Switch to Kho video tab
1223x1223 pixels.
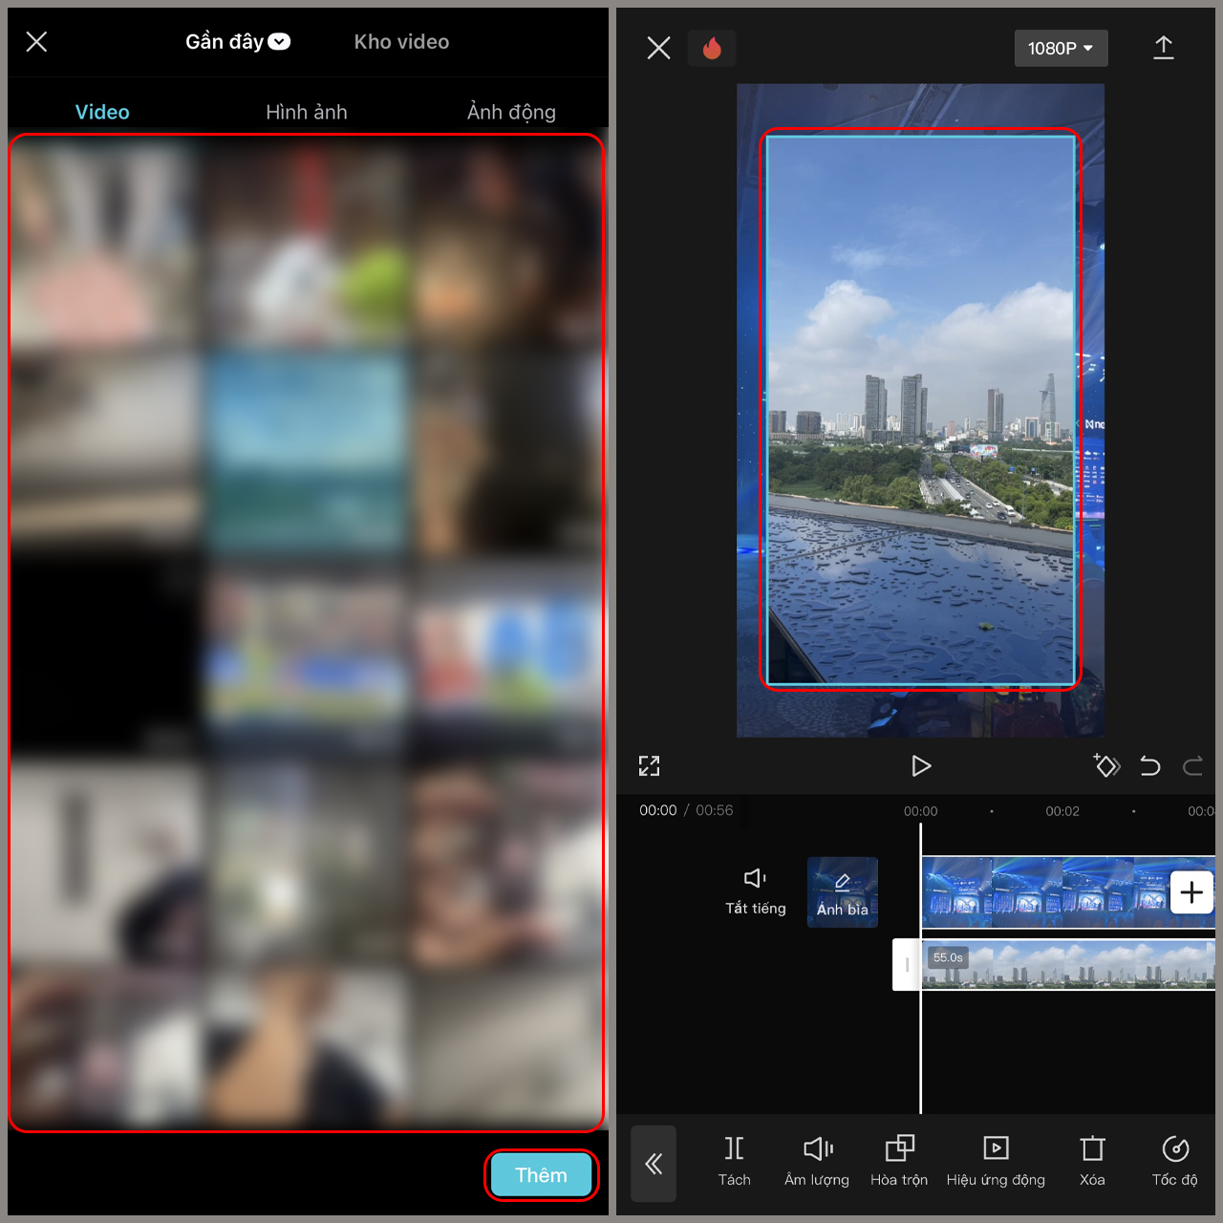click(x=401, y=42)
